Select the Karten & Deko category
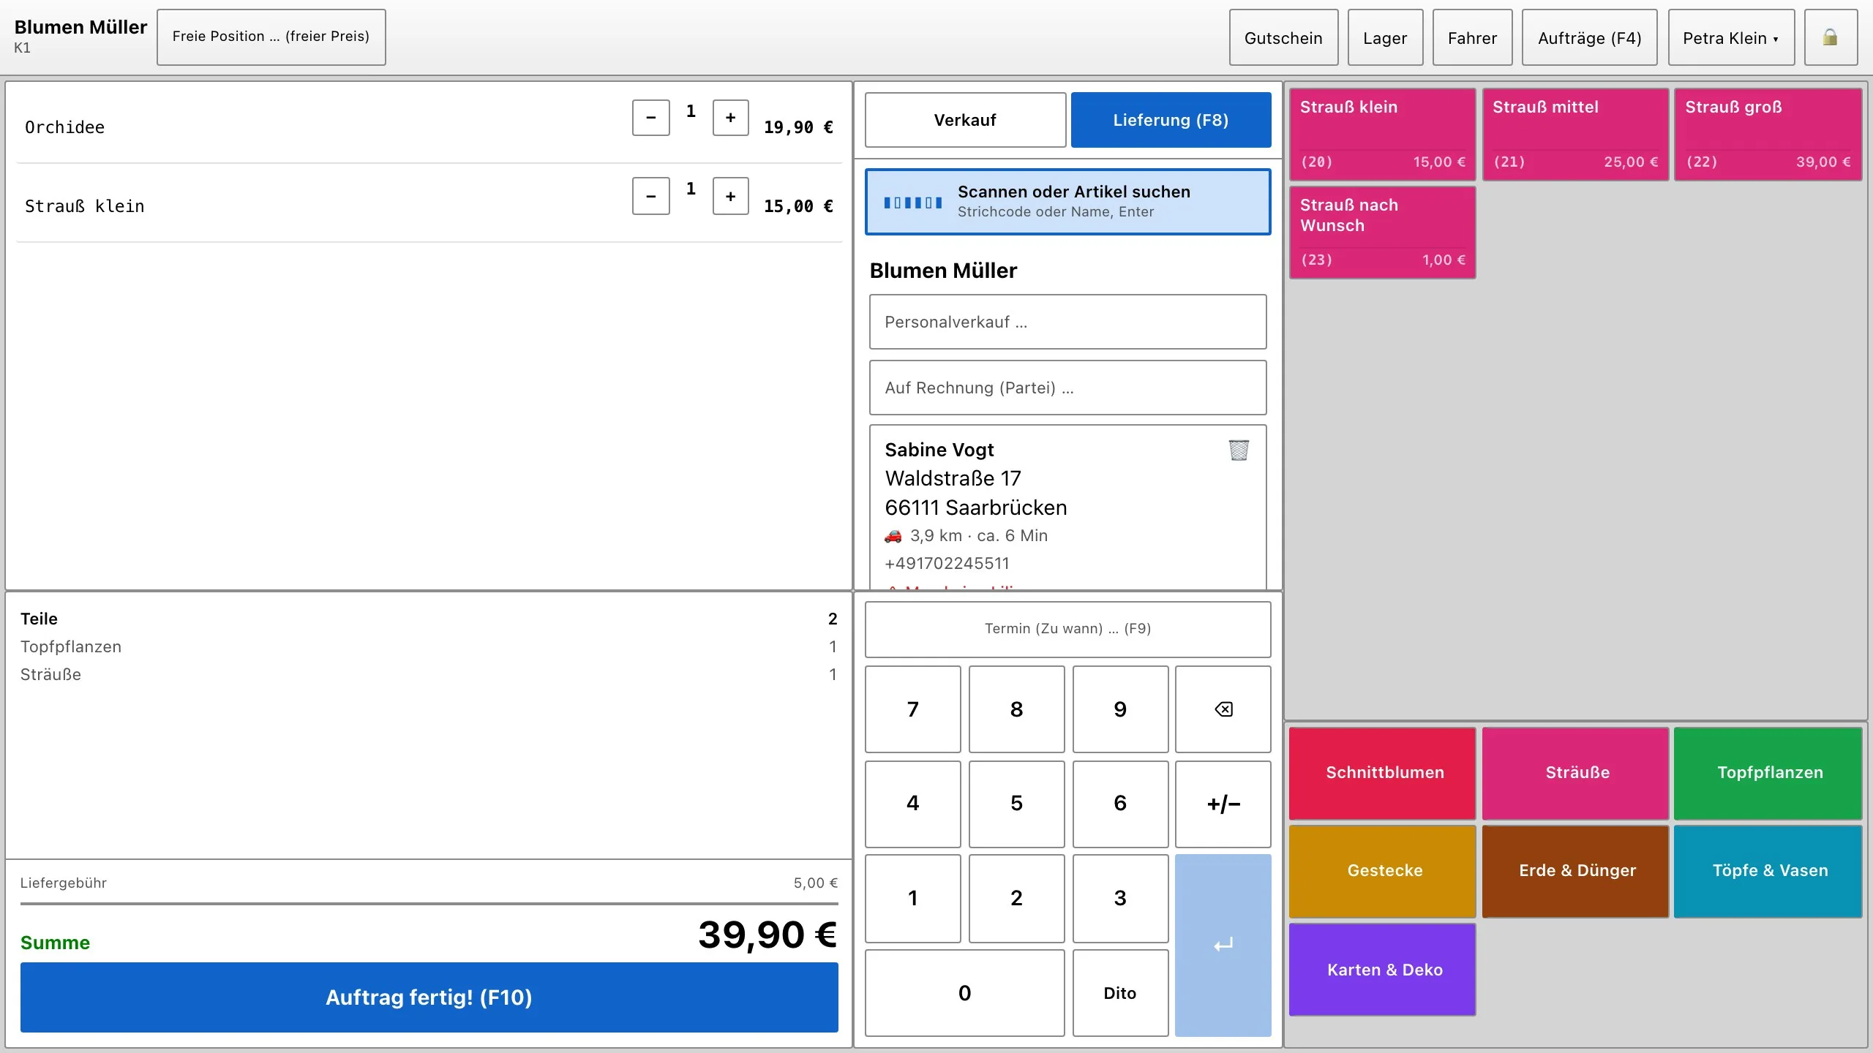 tap(1382, 970)
